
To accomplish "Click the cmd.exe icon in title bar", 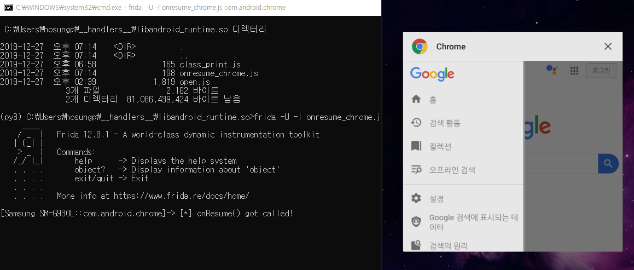I will pyautogui.click(x=8, y=7).
